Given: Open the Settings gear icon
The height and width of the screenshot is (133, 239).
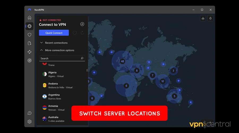Looking at the screenshot, I should [29, 122].
